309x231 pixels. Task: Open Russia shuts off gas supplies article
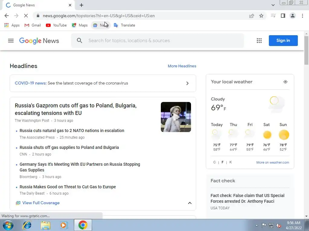tap(69, 147)
